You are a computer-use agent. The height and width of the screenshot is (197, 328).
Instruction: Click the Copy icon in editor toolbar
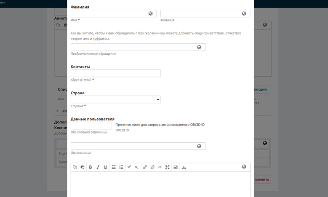(75, 167)
